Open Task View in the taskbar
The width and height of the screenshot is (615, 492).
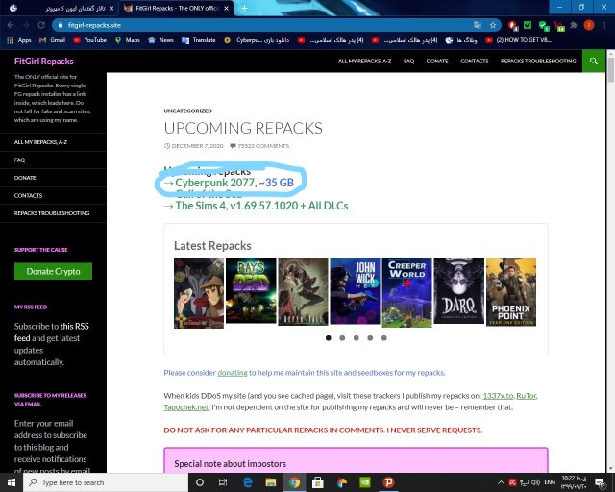[x=223, y=482]
